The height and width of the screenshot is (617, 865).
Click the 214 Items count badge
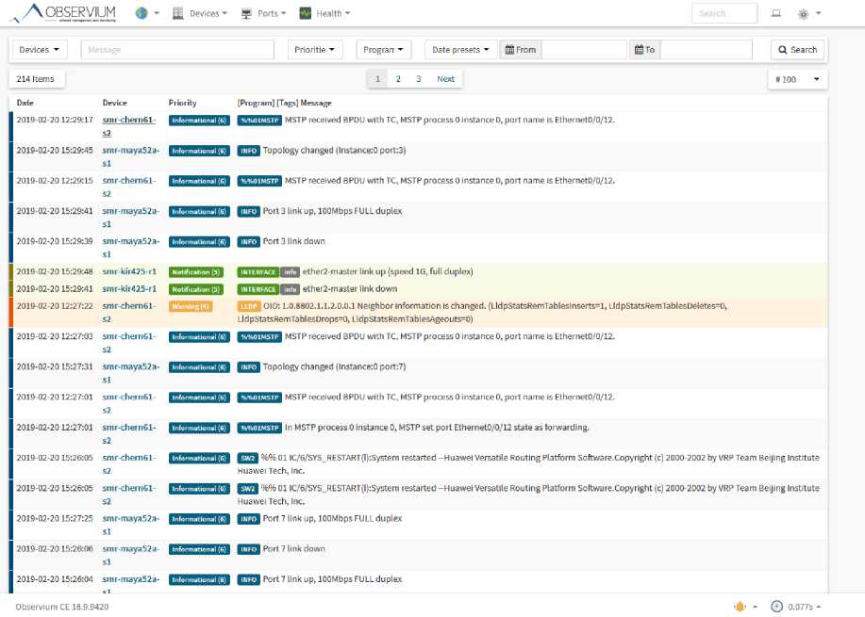(37, 79)
